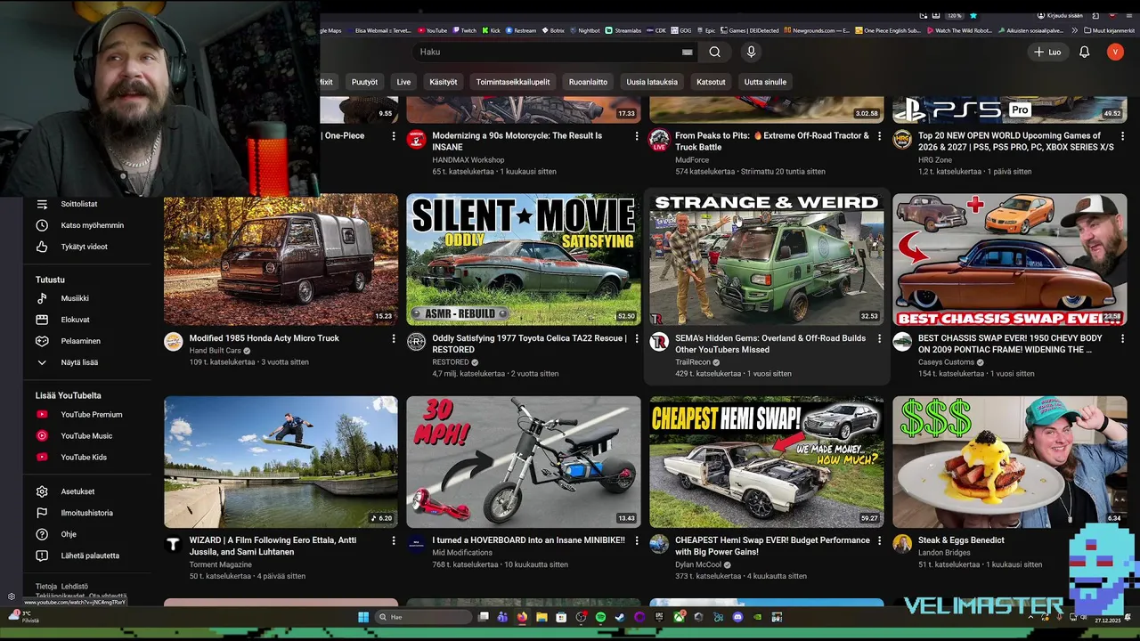Open Soittolistat in the sidebar
The height and width of the screenshot is (641, 1140).
79,204
